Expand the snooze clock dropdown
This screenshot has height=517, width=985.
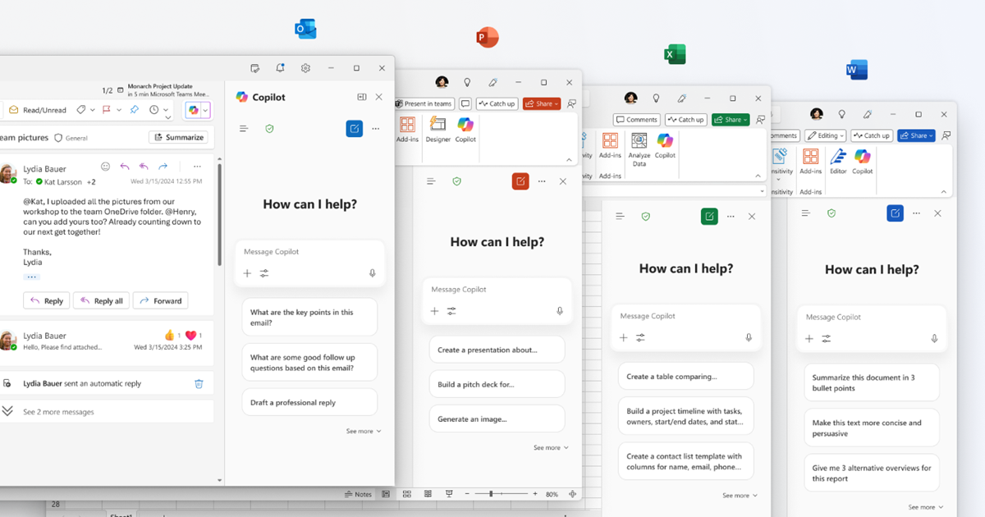[167, 109]
